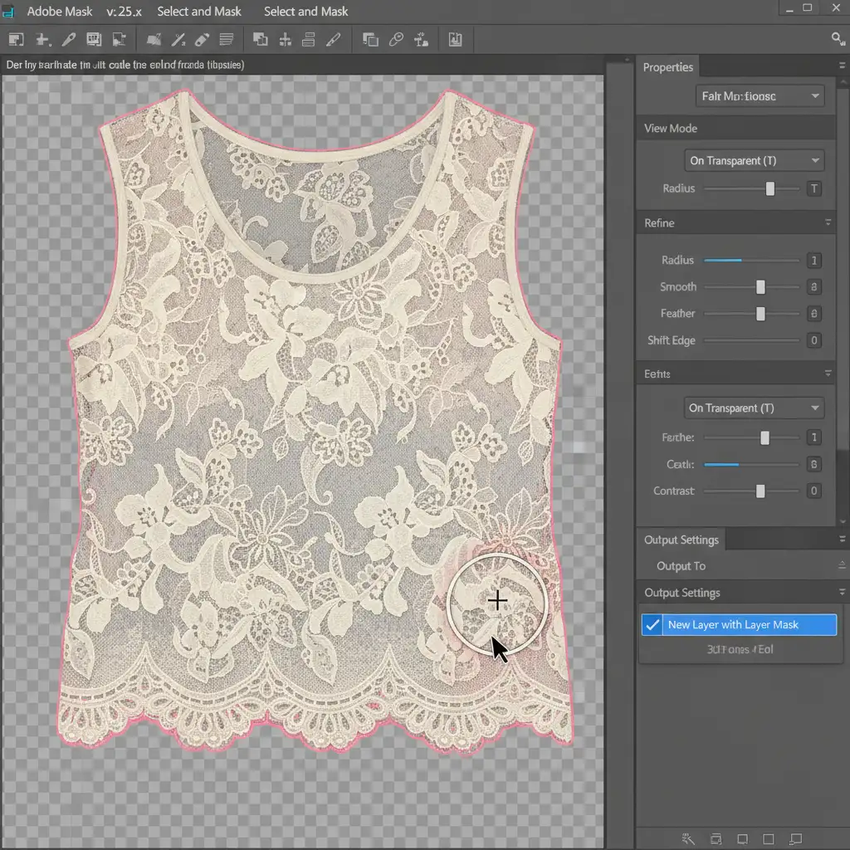Click the text lines icon in toolbar
This screenshot has width=850, height=850.
[x=226, y=39]
